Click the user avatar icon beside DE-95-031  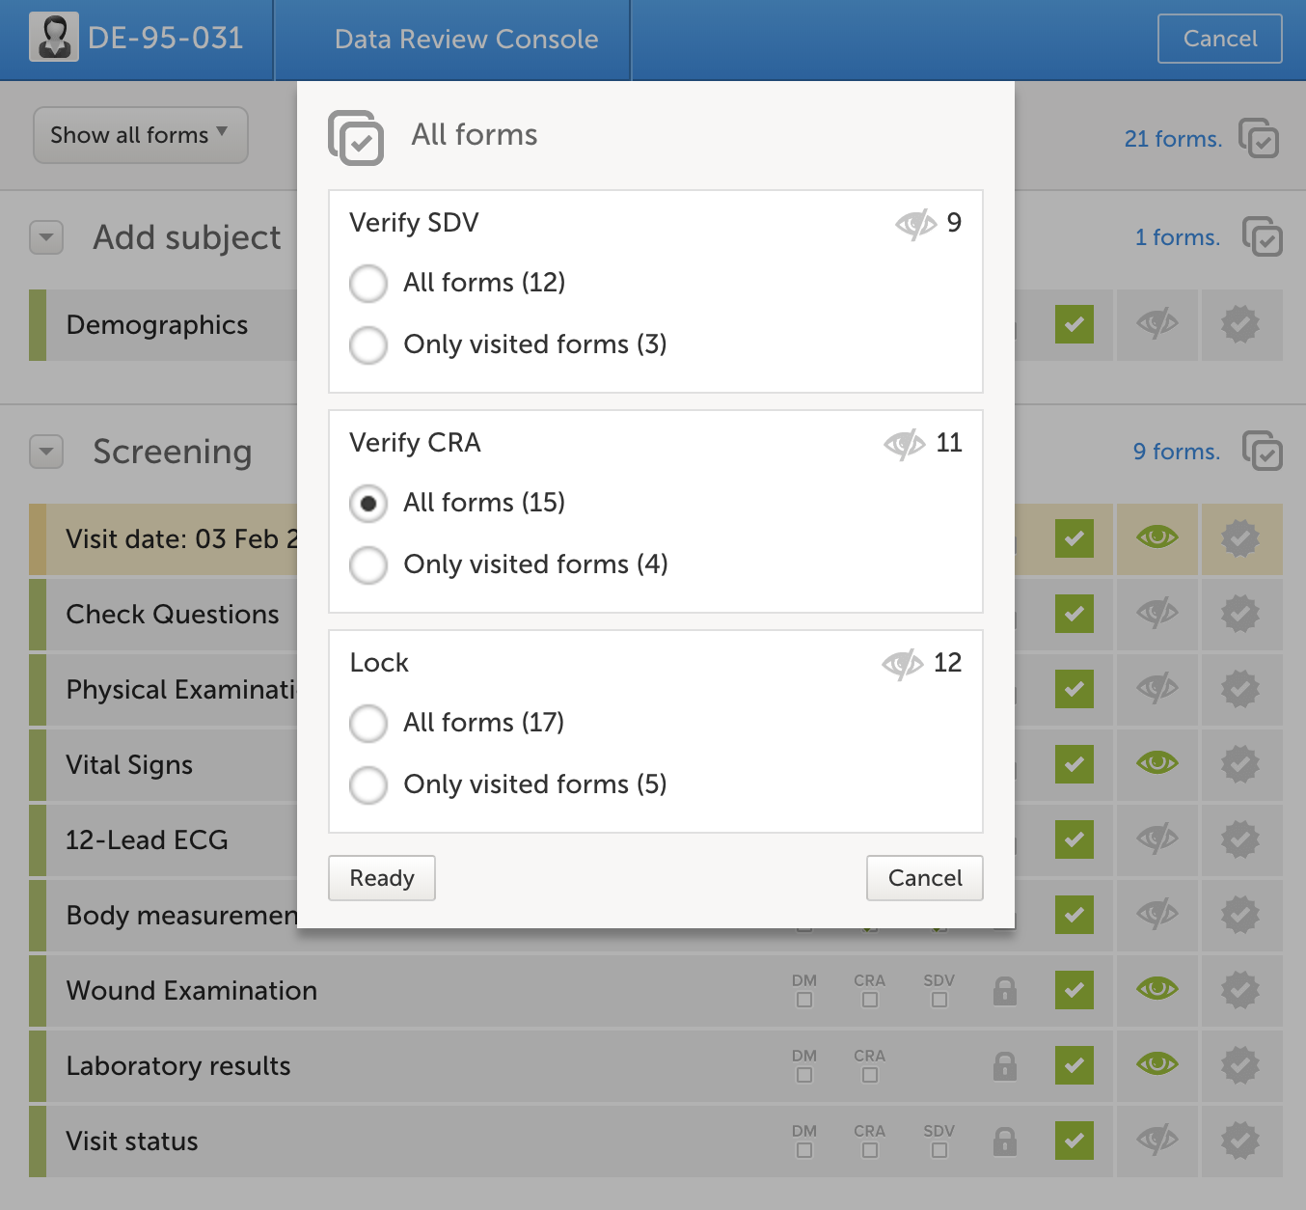click(x=54, y=39)
